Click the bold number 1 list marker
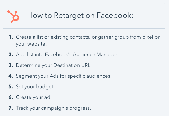Viewport: 169px width, 116px height. click(11, 37)
